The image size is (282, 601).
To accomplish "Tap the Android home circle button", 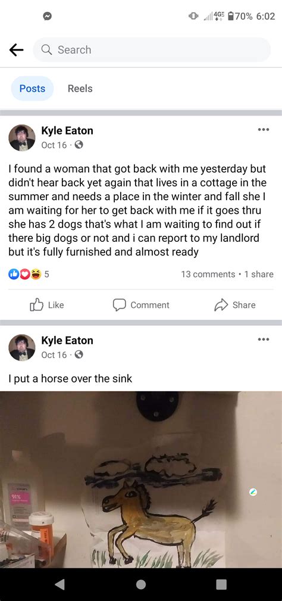I will 141,584.
